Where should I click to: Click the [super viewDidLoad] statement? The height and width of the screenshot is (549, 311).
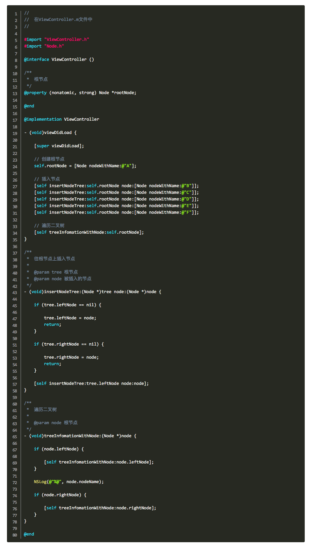pyautogui.click(x=59, y=146)
